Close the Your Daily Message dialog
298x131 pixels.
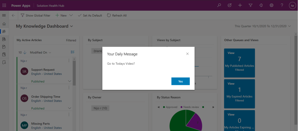[187, 54]
